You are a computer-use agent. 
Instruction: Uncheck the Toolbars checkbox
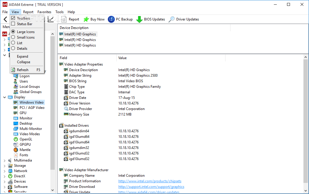(x=13, y=18)
